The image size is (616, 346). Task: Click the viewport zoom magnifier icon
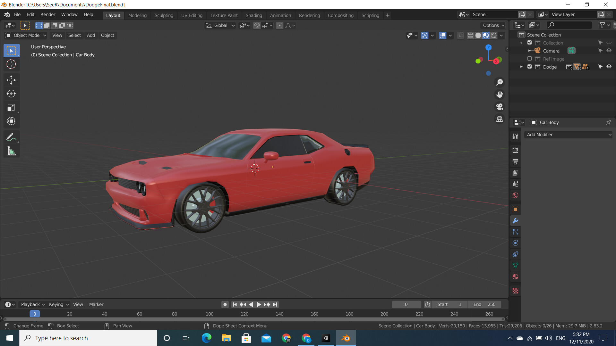point(500,82)
